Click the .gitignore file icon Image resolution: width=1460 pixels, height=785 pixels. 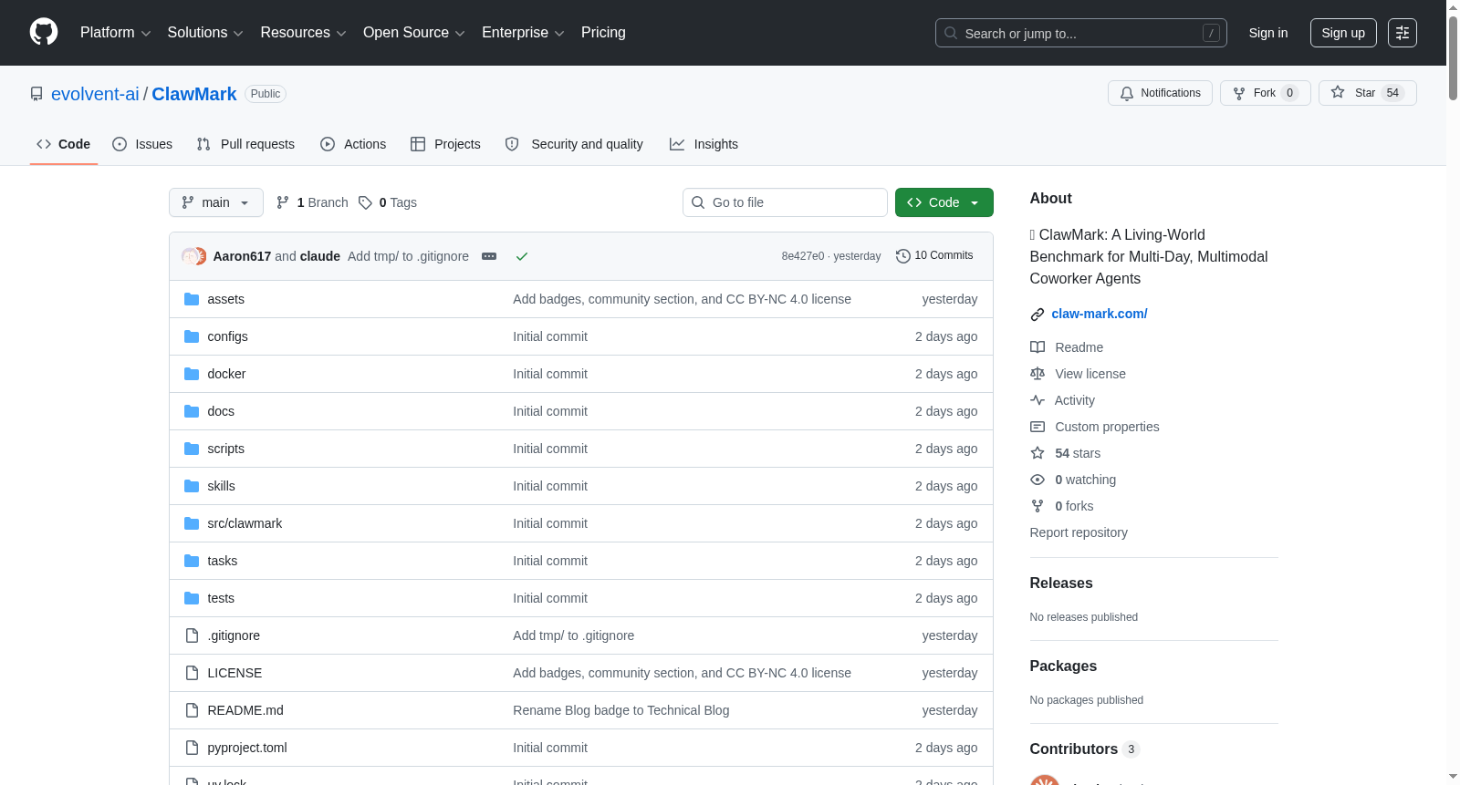point(192,635)
